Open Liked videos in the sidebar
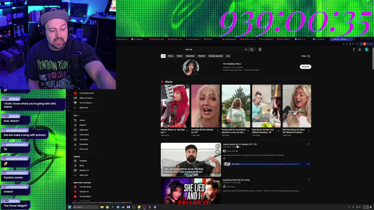 point(84,135)
